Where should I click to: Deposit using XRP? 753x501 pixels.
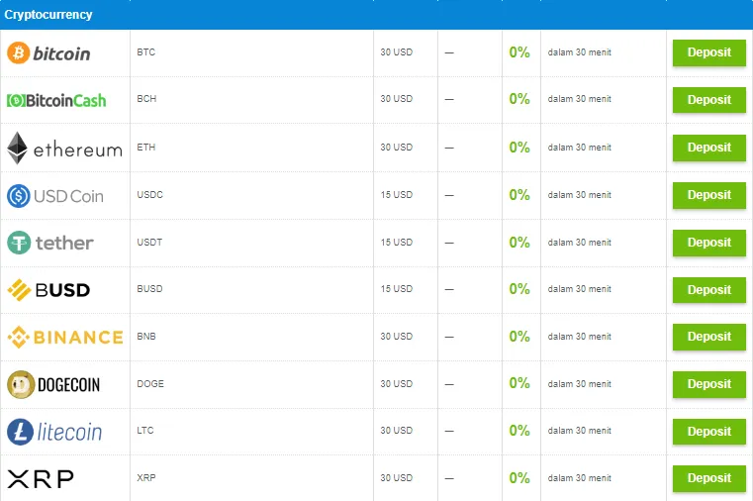click(x=708, y=478)
